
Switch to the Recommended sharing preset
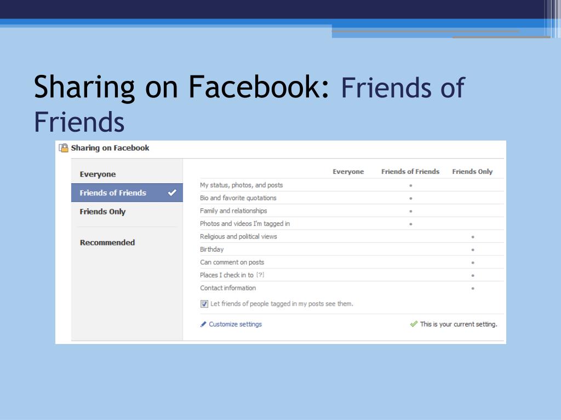[127, 242]
